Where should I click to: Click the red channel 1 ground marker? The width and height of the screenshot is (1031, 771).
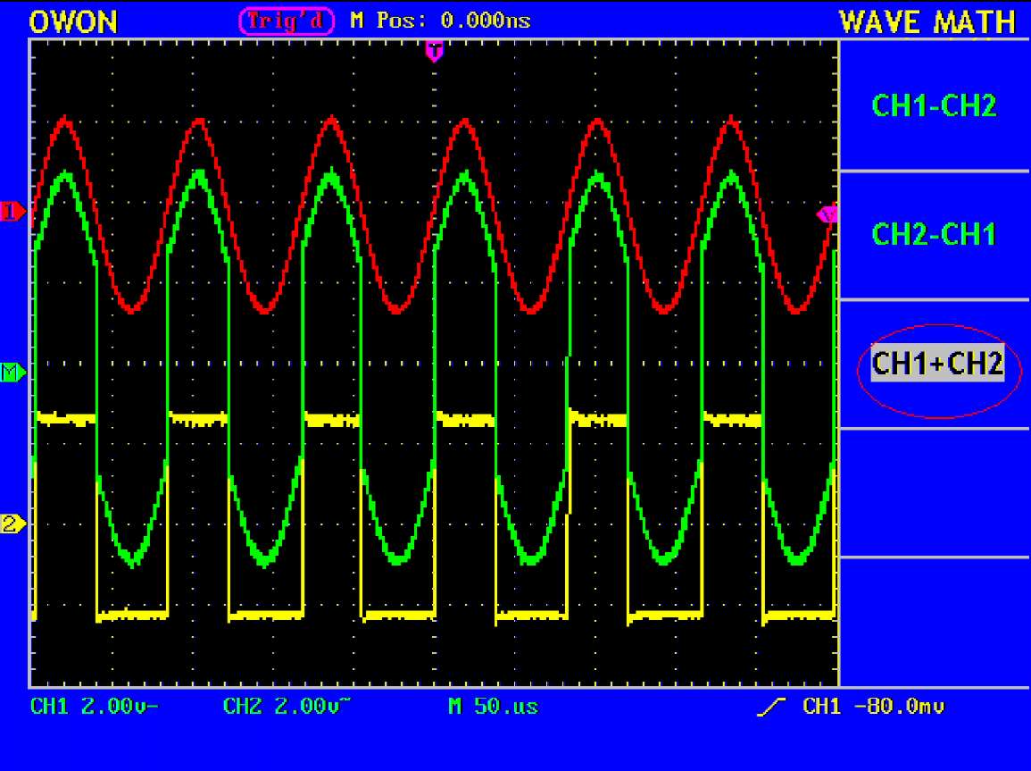click(x=12, y=212)
